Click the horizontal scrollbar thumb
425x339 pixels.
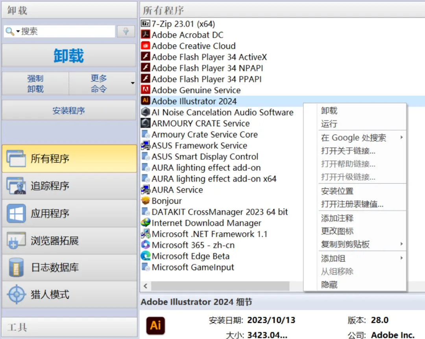pos(220,286)
